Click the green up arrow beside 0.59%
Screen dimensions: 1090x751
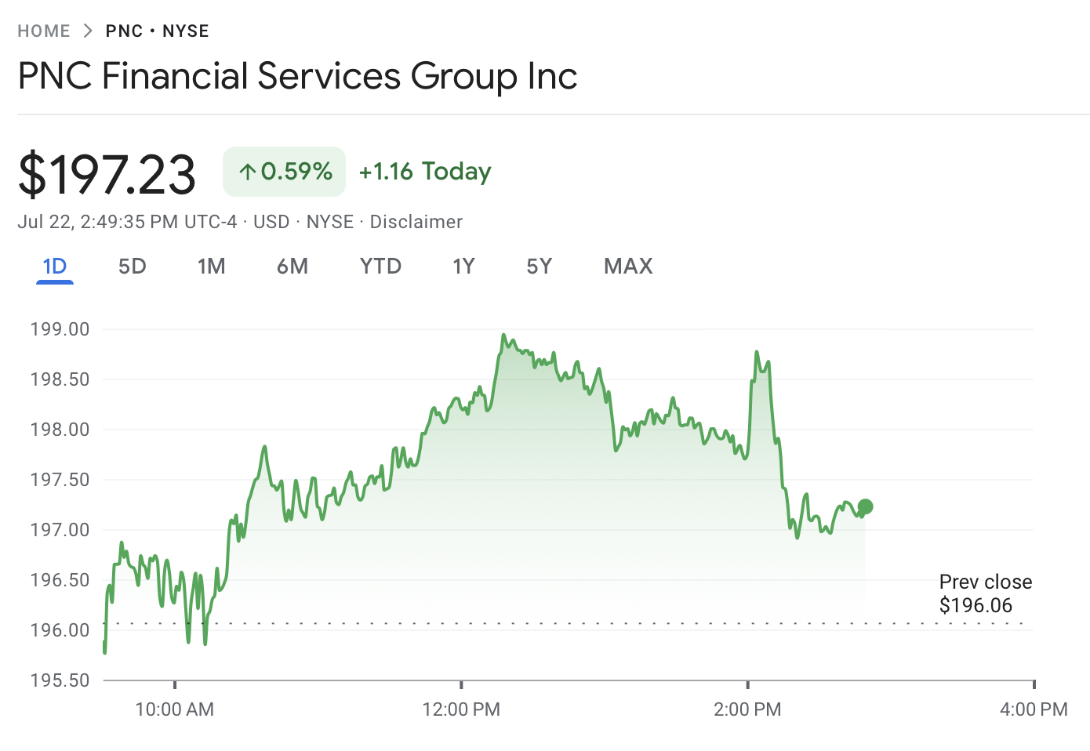tap(248, 172)
